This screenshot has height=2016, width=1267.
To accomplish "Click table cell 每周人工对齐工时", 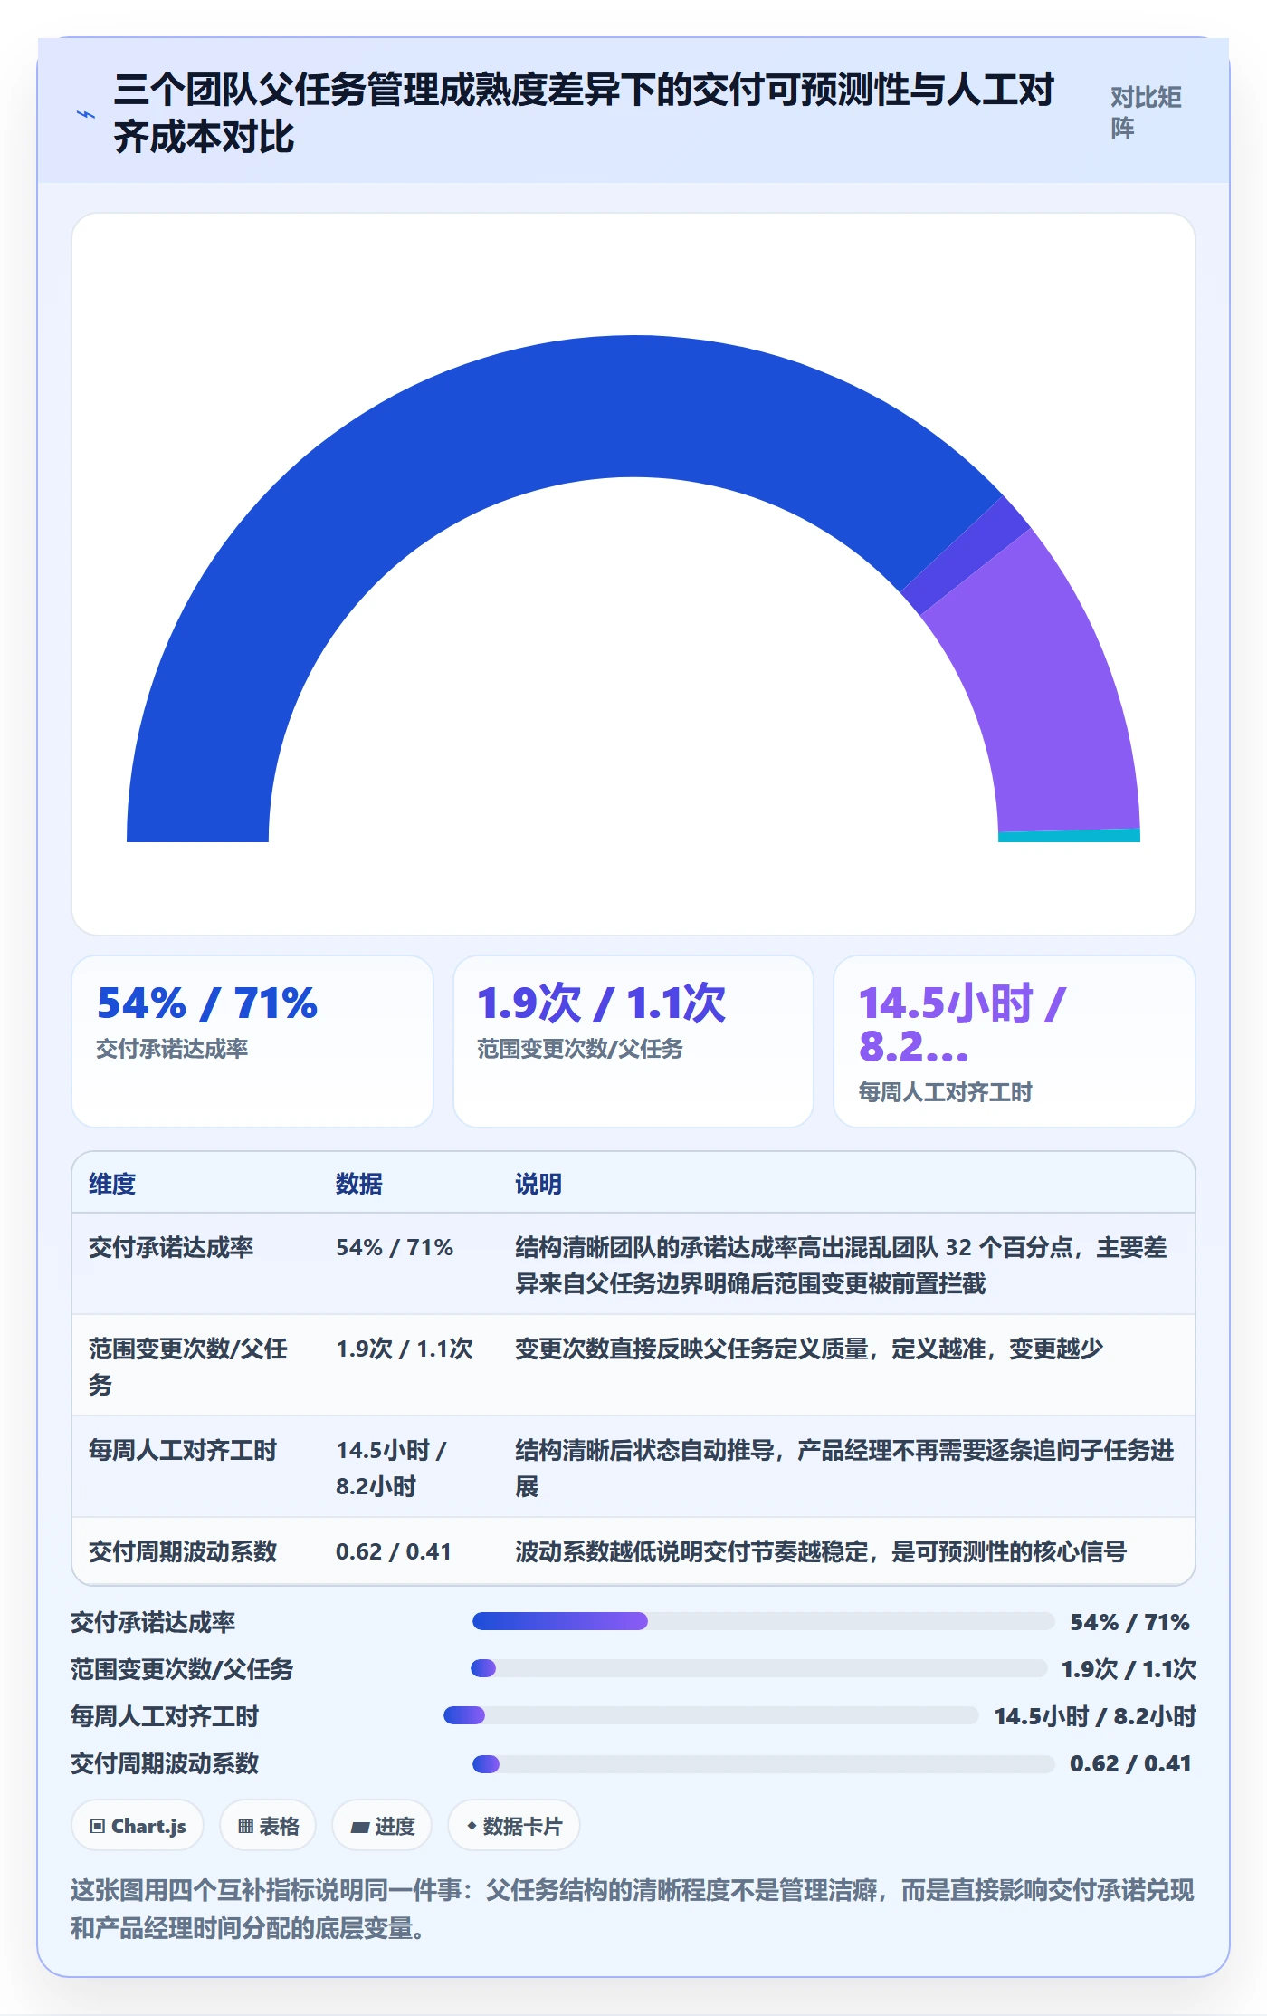I will pos(183,1450).
